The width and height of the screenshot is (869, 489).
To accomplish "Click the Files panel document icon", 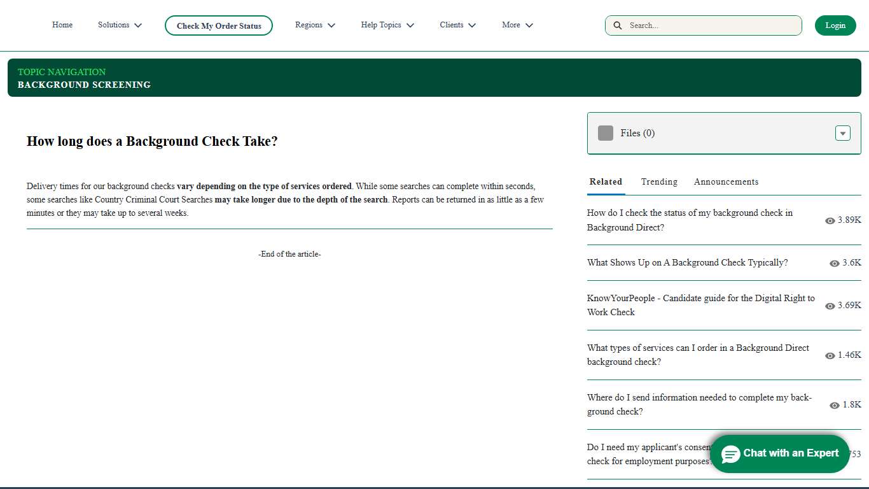I will point(605,133).
